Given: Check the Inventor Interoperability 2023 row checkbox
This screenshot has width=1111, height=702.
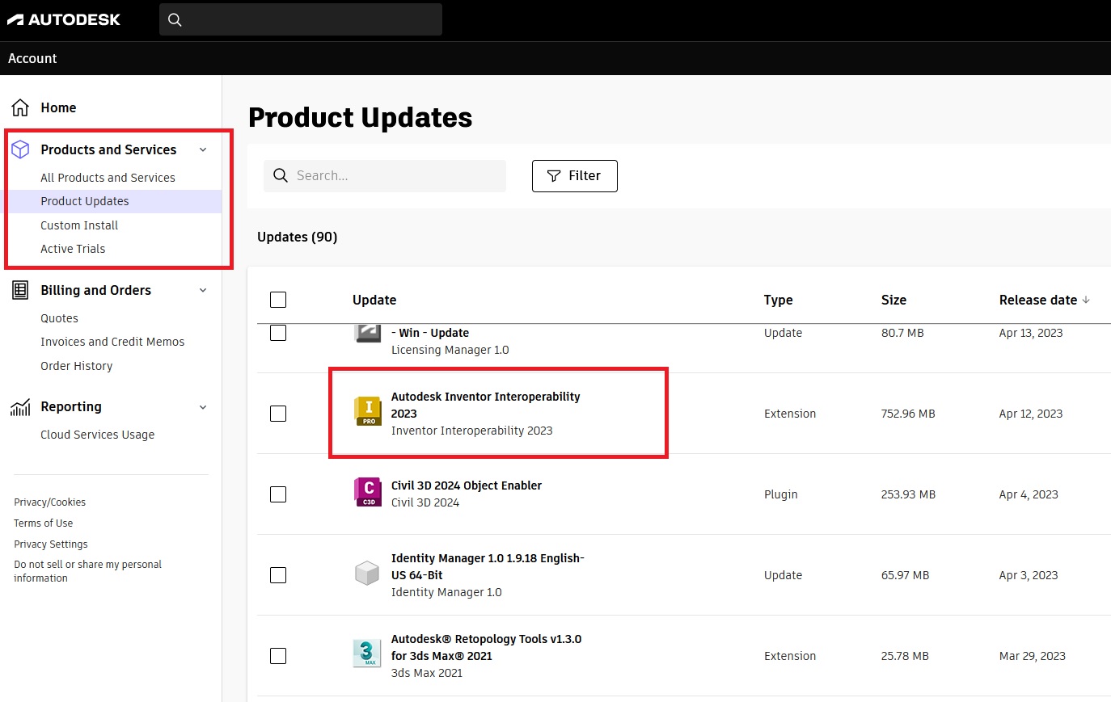Looking at the screenshot, I should [278, 414].
